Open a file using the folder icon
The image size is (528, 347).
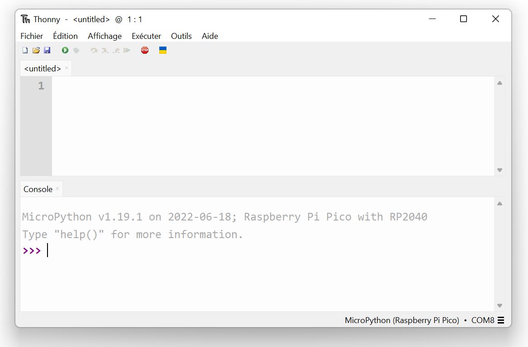pyautogui.click(x=36, y=51)
